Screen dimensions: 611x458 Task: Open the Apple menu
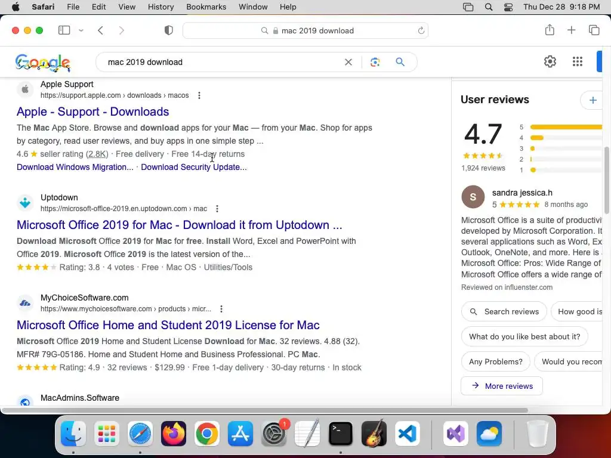click(16, 7)
